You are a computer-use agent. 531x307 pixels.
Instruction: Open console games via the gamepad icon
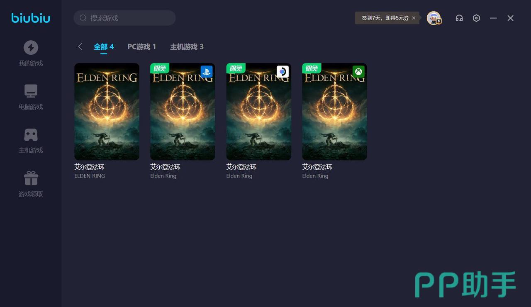click(x=31, y=135)
